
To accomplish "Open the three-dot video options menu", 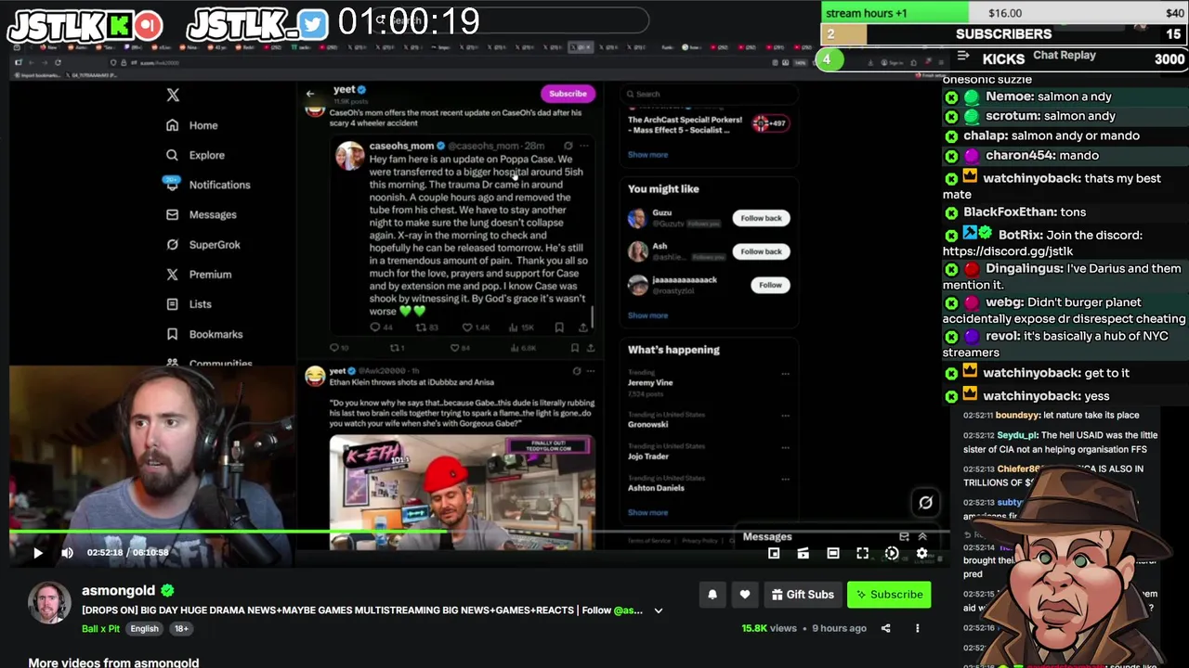I will click(x=917, y=628).
